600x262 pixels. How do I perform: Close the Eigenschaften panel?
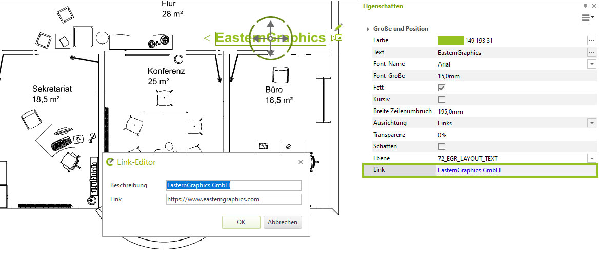[x=593, y=6]
